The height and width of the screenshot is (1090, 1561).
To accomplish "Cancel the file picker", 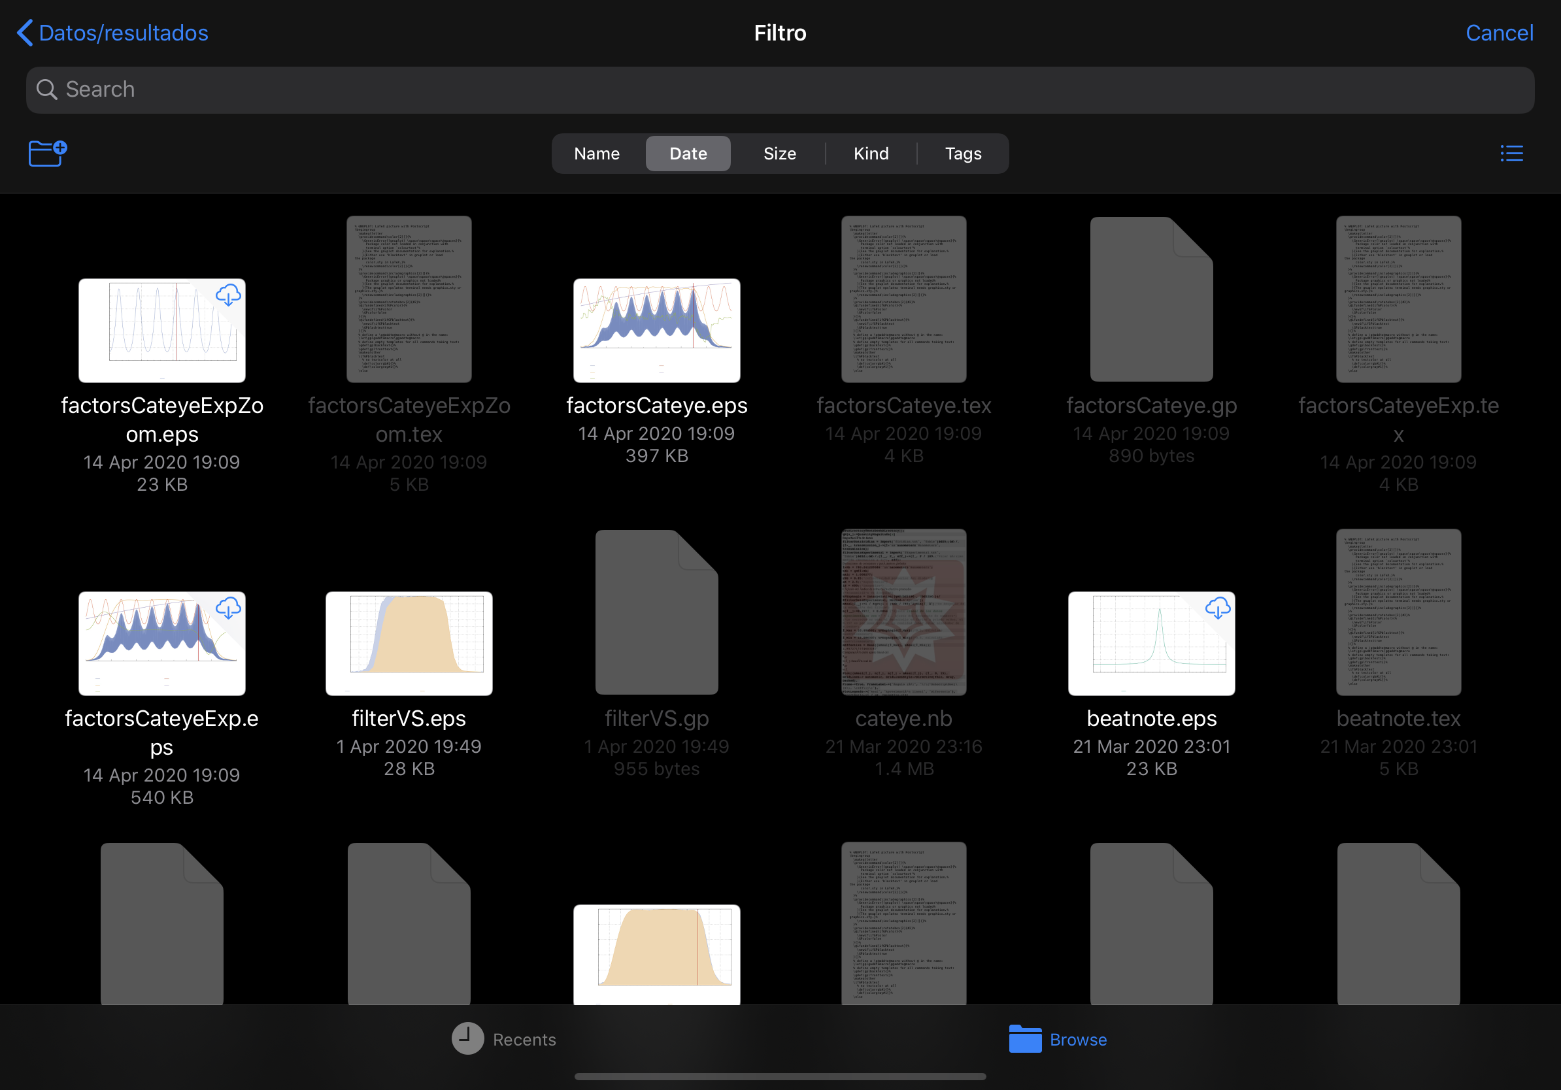I will [1500, 33].
